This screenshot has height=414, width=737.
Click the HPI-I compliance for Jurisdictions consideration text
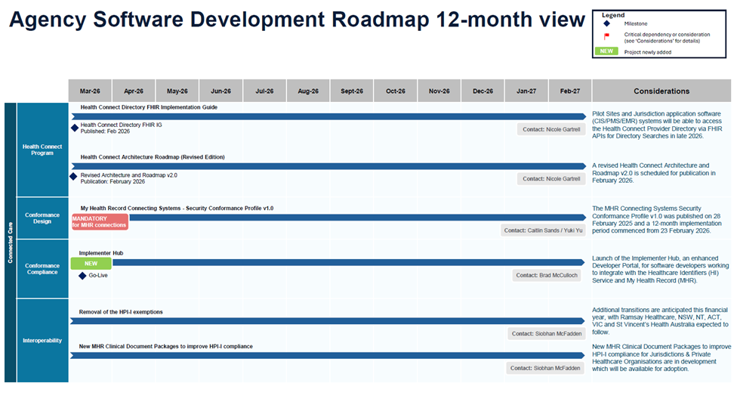pos(661,357)
